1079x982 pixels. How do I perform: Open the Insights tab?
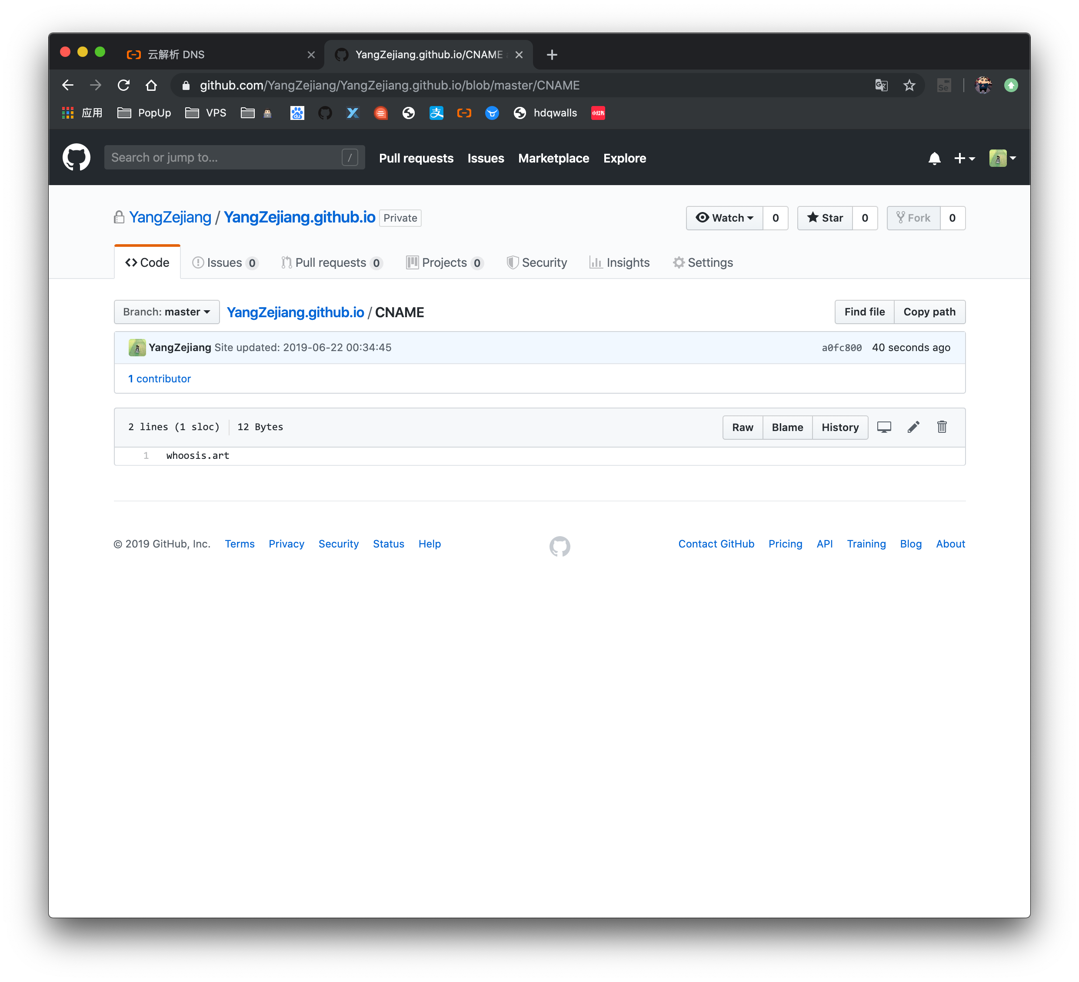(x=619, y=262)
